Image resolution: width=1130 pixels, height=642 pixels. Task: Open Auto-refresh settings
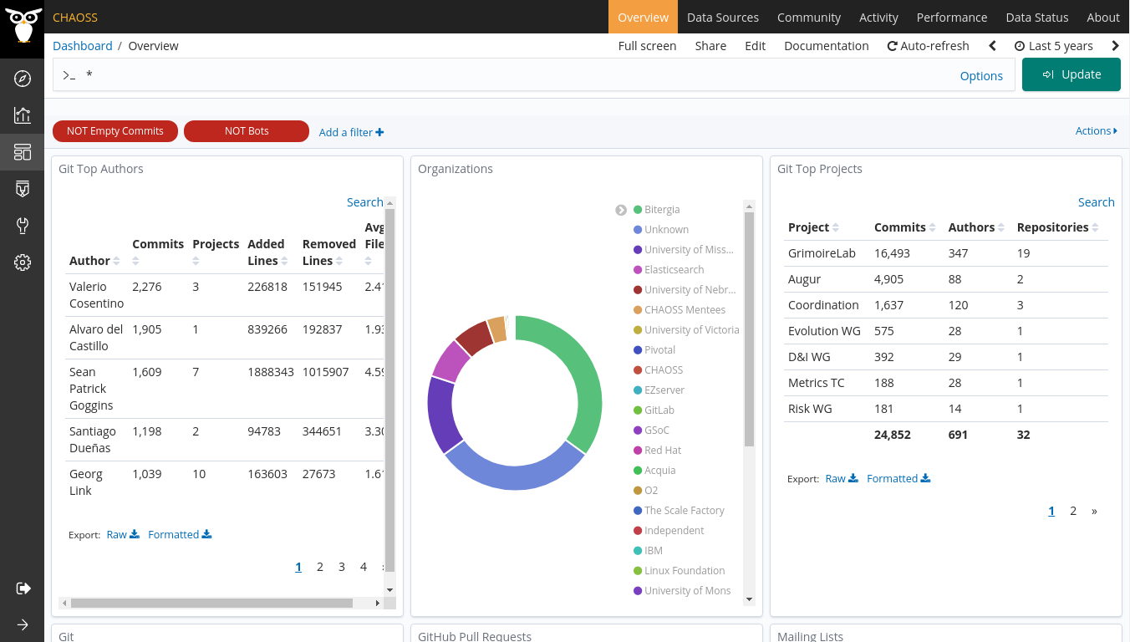click(928, 46)
